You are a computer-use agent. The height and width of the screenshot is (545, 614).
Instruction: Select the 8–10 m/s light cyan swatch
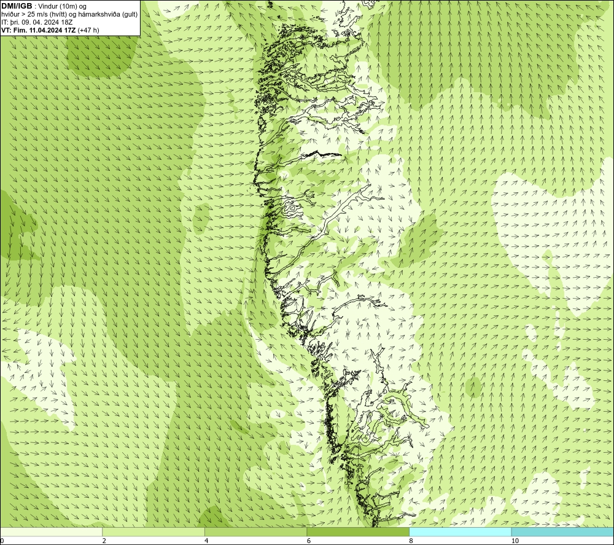click(460, 532)
